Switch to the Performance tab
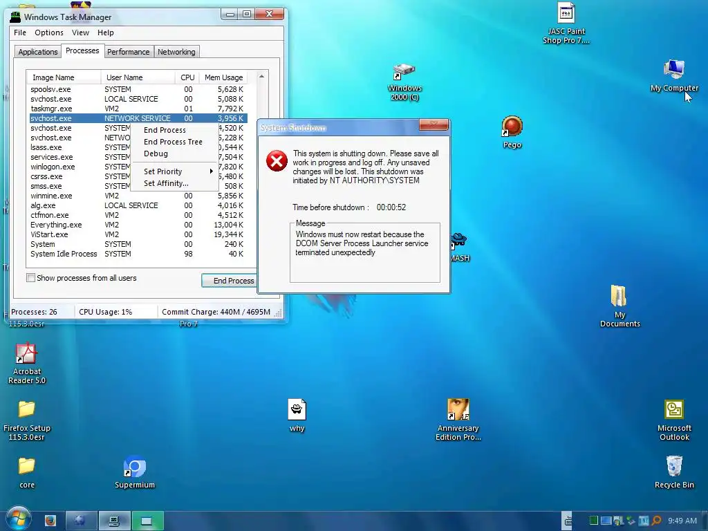708x531 pixels. click(x=128, y=52)
